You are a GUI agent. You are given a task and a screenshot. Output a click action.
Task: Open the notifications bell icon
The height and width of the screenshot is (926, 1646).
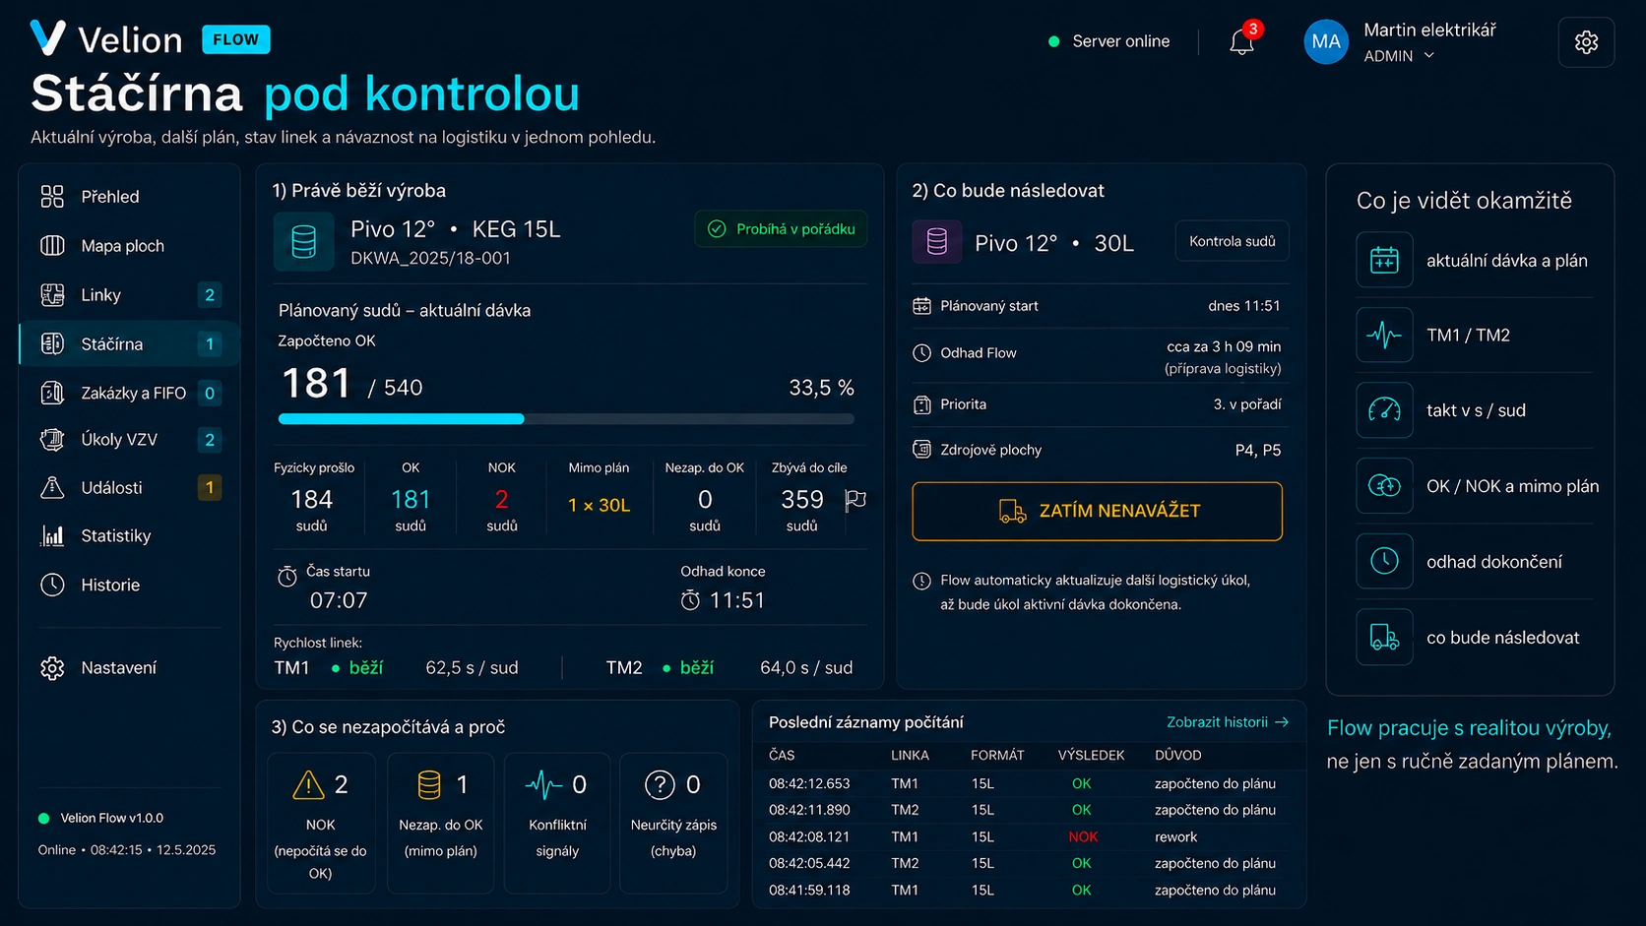1241,42
